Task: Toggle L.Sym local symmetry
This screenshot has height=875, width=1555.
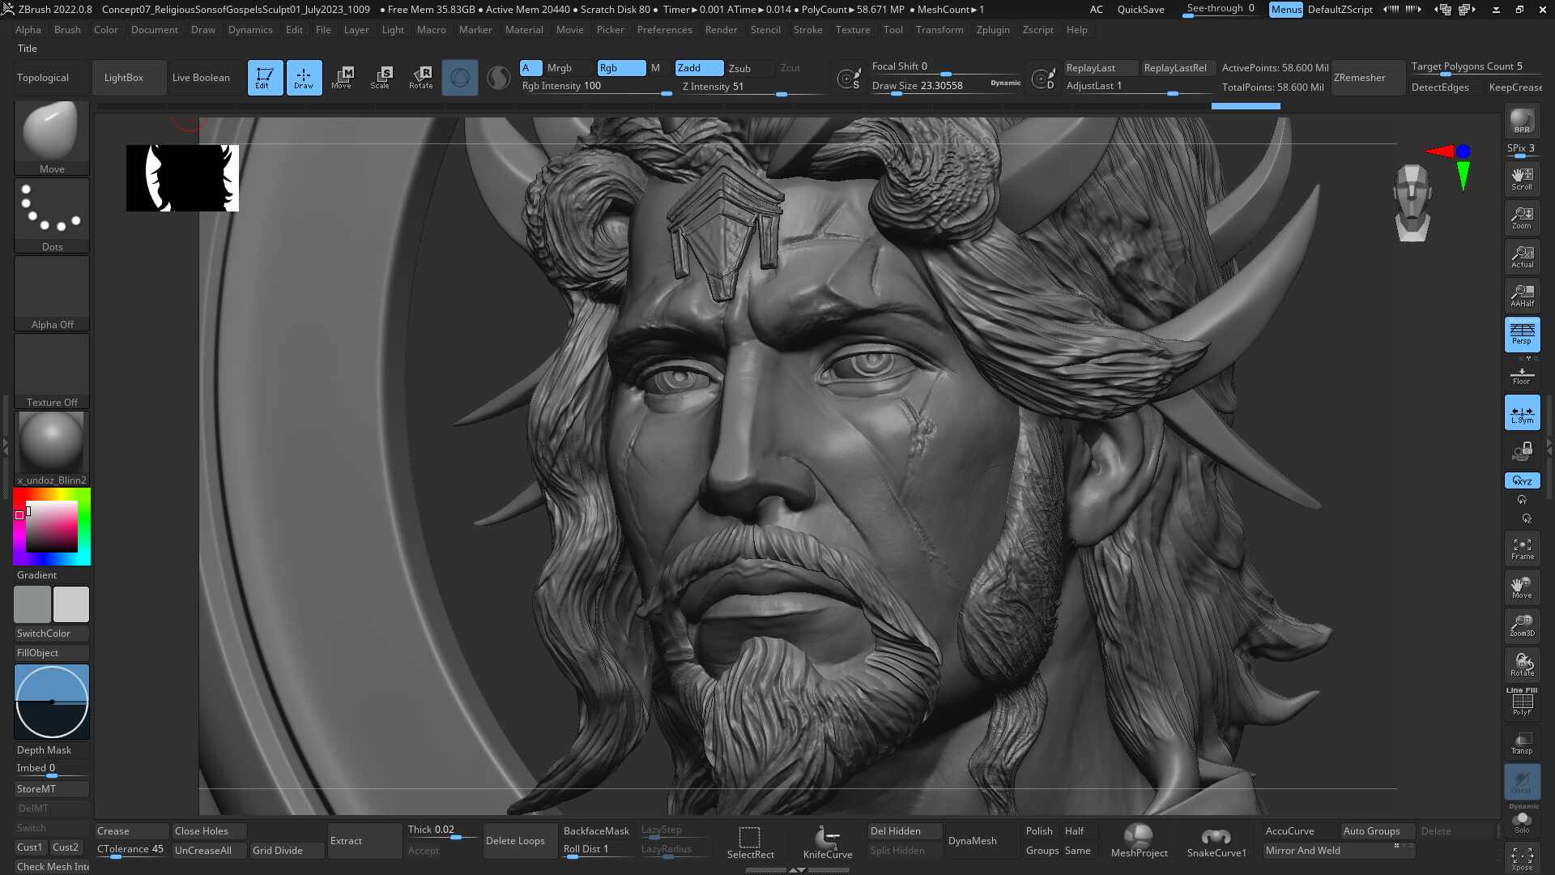Action: pyautogui.click(x=1522, y=412)
